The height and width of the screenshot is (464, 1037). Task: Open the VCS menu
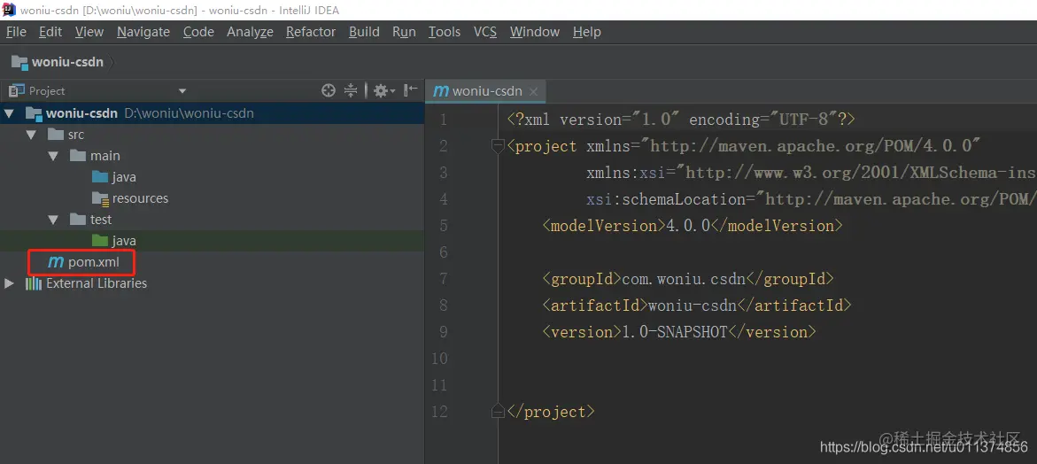[x=484, y=32]
